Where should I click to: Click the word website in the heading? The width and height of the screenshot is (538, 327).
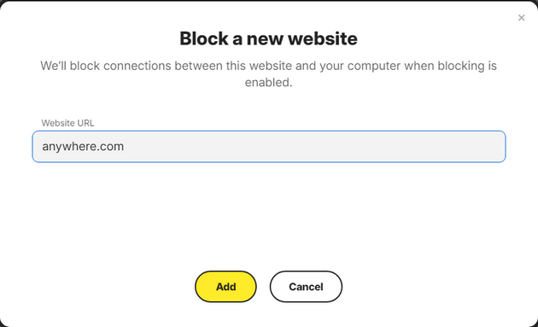click(323, 38)
